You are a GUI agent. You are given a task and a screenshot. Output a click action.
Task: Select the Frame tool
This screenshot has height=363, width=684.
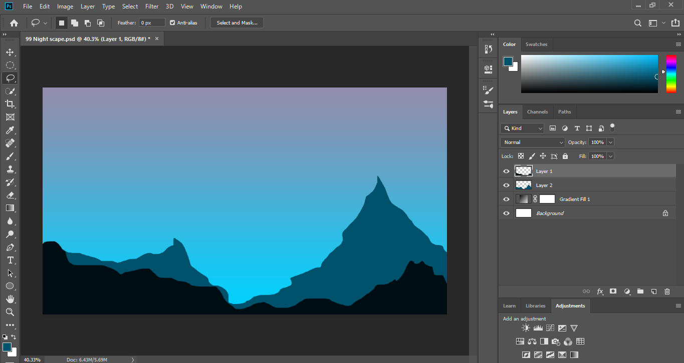[x=10, y=117]
